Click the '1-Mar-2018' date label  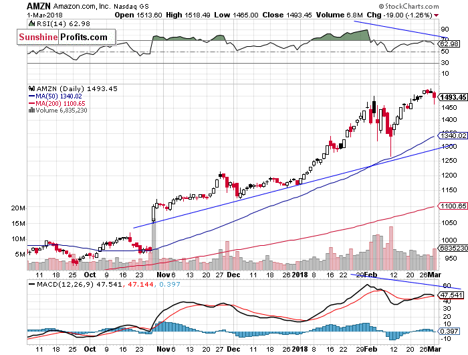point(45,15)
